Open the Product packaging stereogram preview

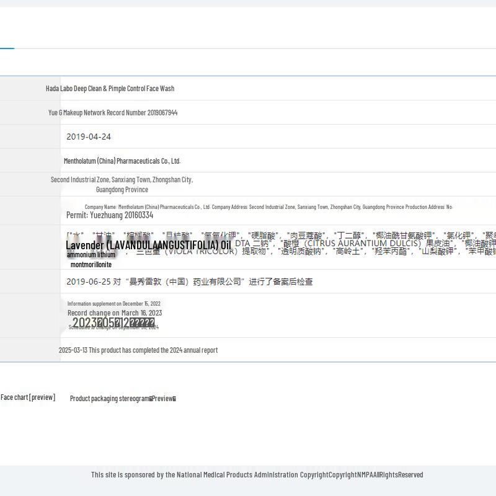(123, 399)
